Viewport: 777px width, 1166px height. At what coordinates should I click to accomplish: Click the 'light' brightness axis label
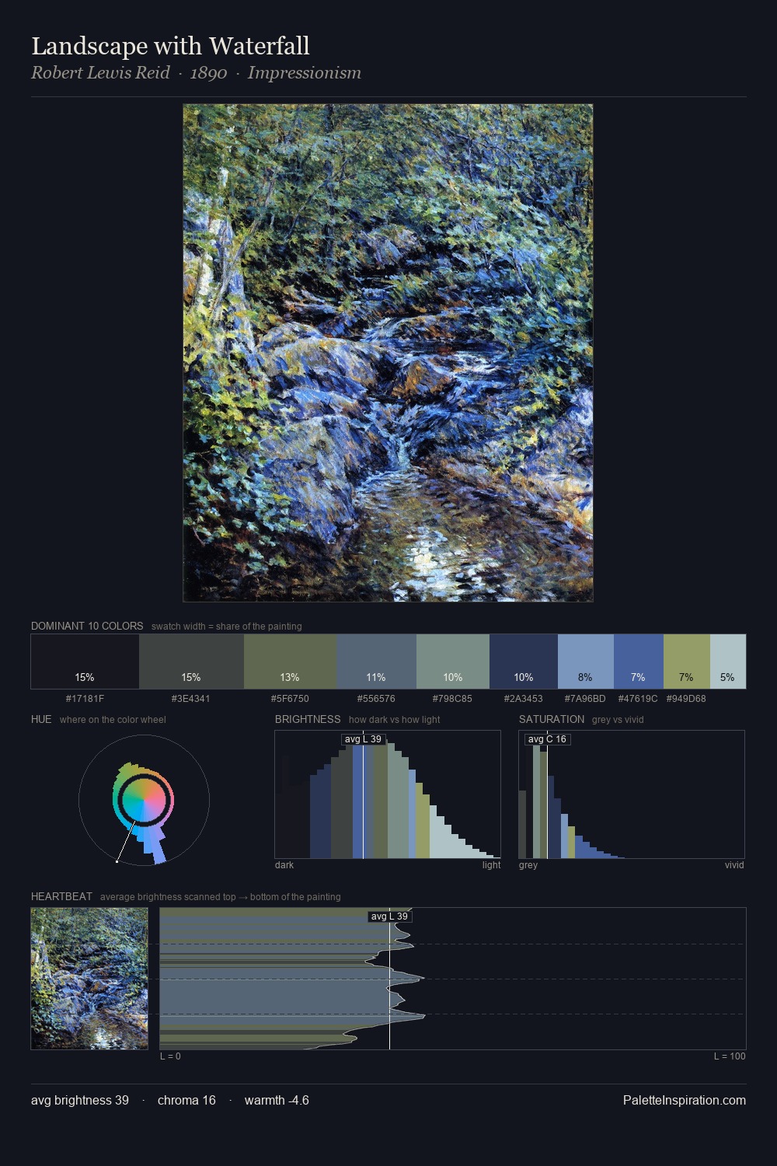[x=491, y=865]
